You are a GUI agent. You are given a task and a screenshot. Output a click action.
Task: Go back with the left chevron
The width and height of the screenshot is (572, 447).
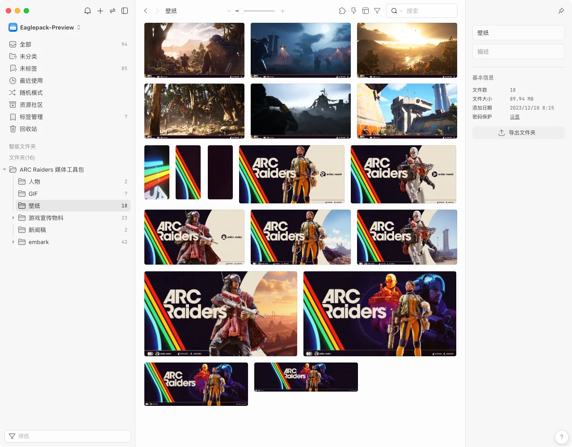click(146, 11)
